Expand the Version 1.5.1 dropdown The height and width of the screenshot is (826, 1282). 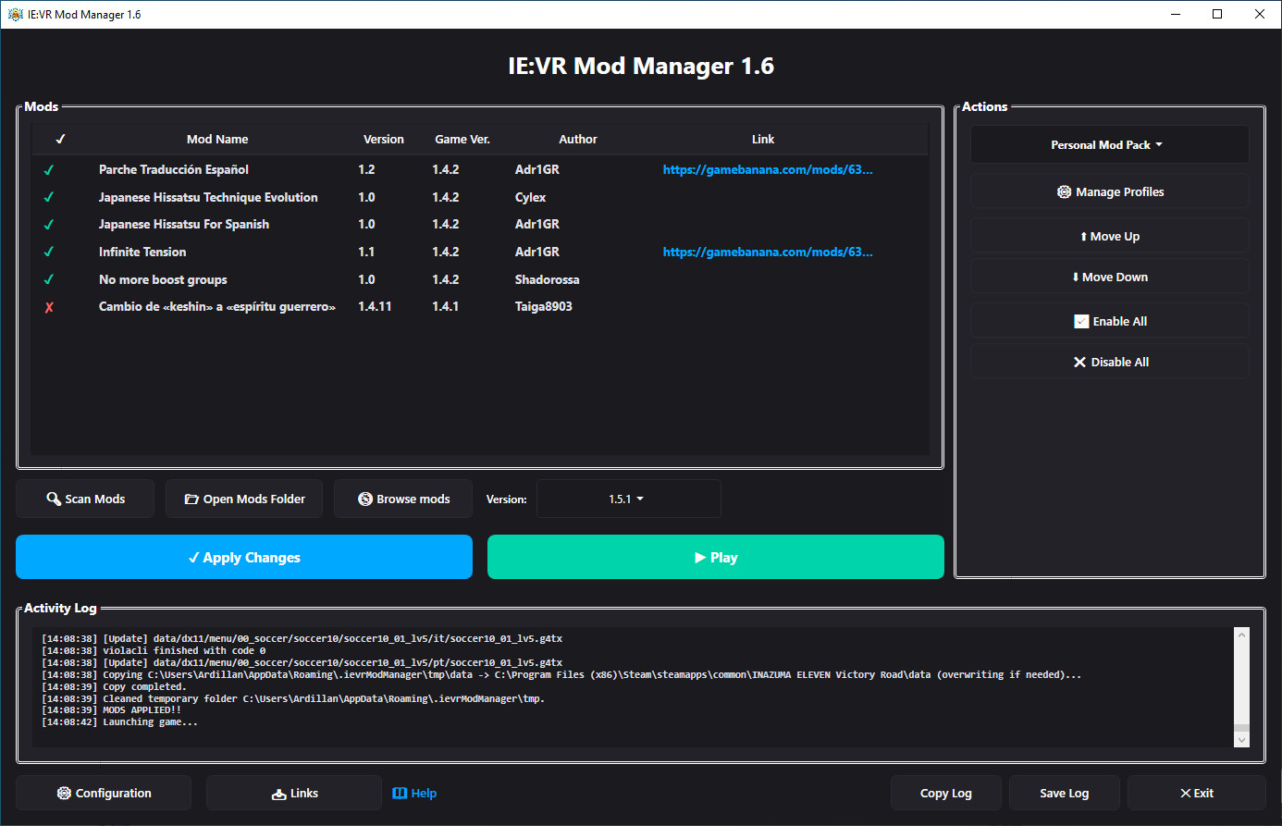coord(628,499)
